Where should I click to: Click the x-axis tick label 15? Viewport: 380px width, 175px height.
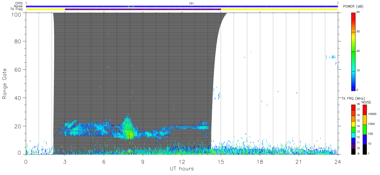point(221,161)
